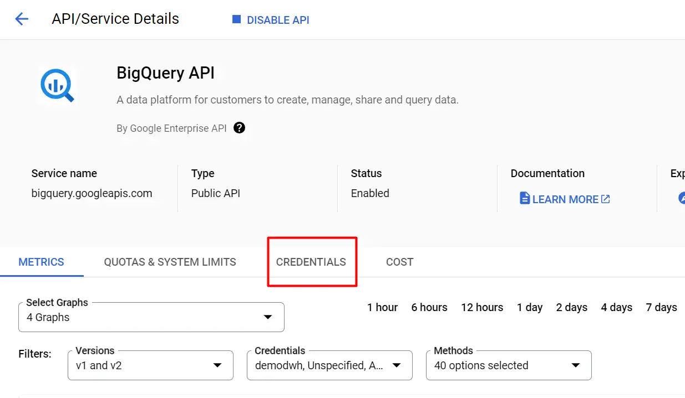Click the Filters: label

pyautogui.click(x=35, y=353)
